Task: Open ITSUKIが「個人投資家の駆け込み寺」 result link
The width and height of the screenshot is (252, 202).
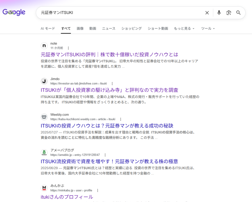Action: 109,90
